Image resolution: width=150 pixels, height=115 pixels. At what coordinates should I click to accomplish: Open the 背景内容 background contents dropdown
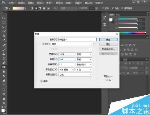tap(75, 75)
